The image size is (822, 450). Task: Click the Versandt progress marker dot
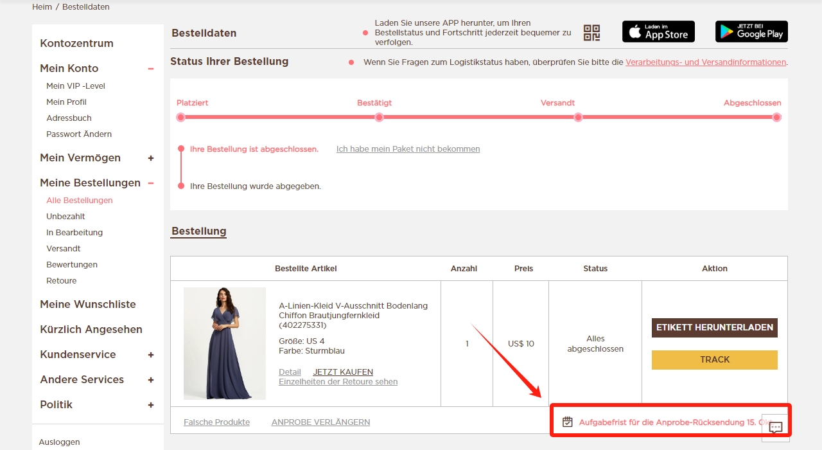[x=578, y=118]
